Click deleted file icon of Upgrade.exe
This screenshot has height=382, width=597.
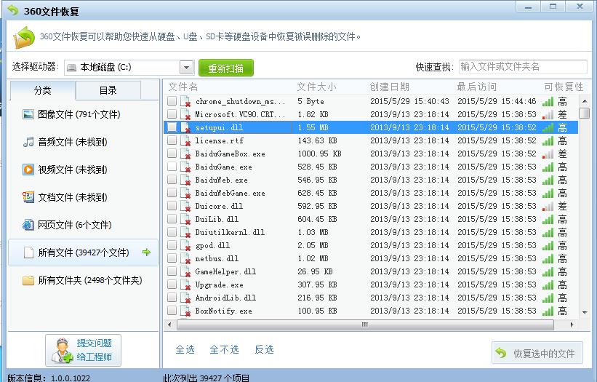[185, 285]
